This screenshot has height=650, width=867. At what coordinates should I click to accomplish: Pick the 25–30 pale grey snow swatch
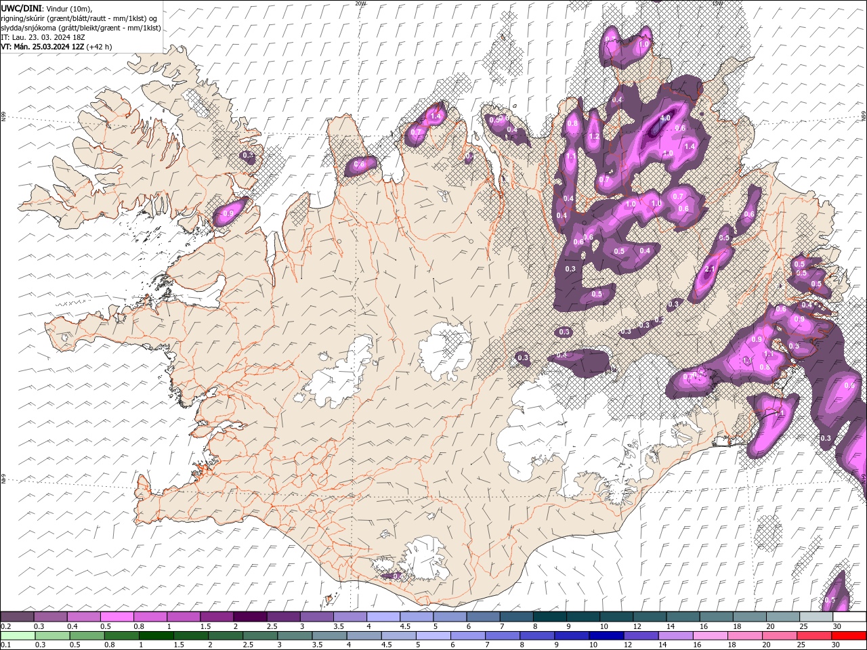817,617
